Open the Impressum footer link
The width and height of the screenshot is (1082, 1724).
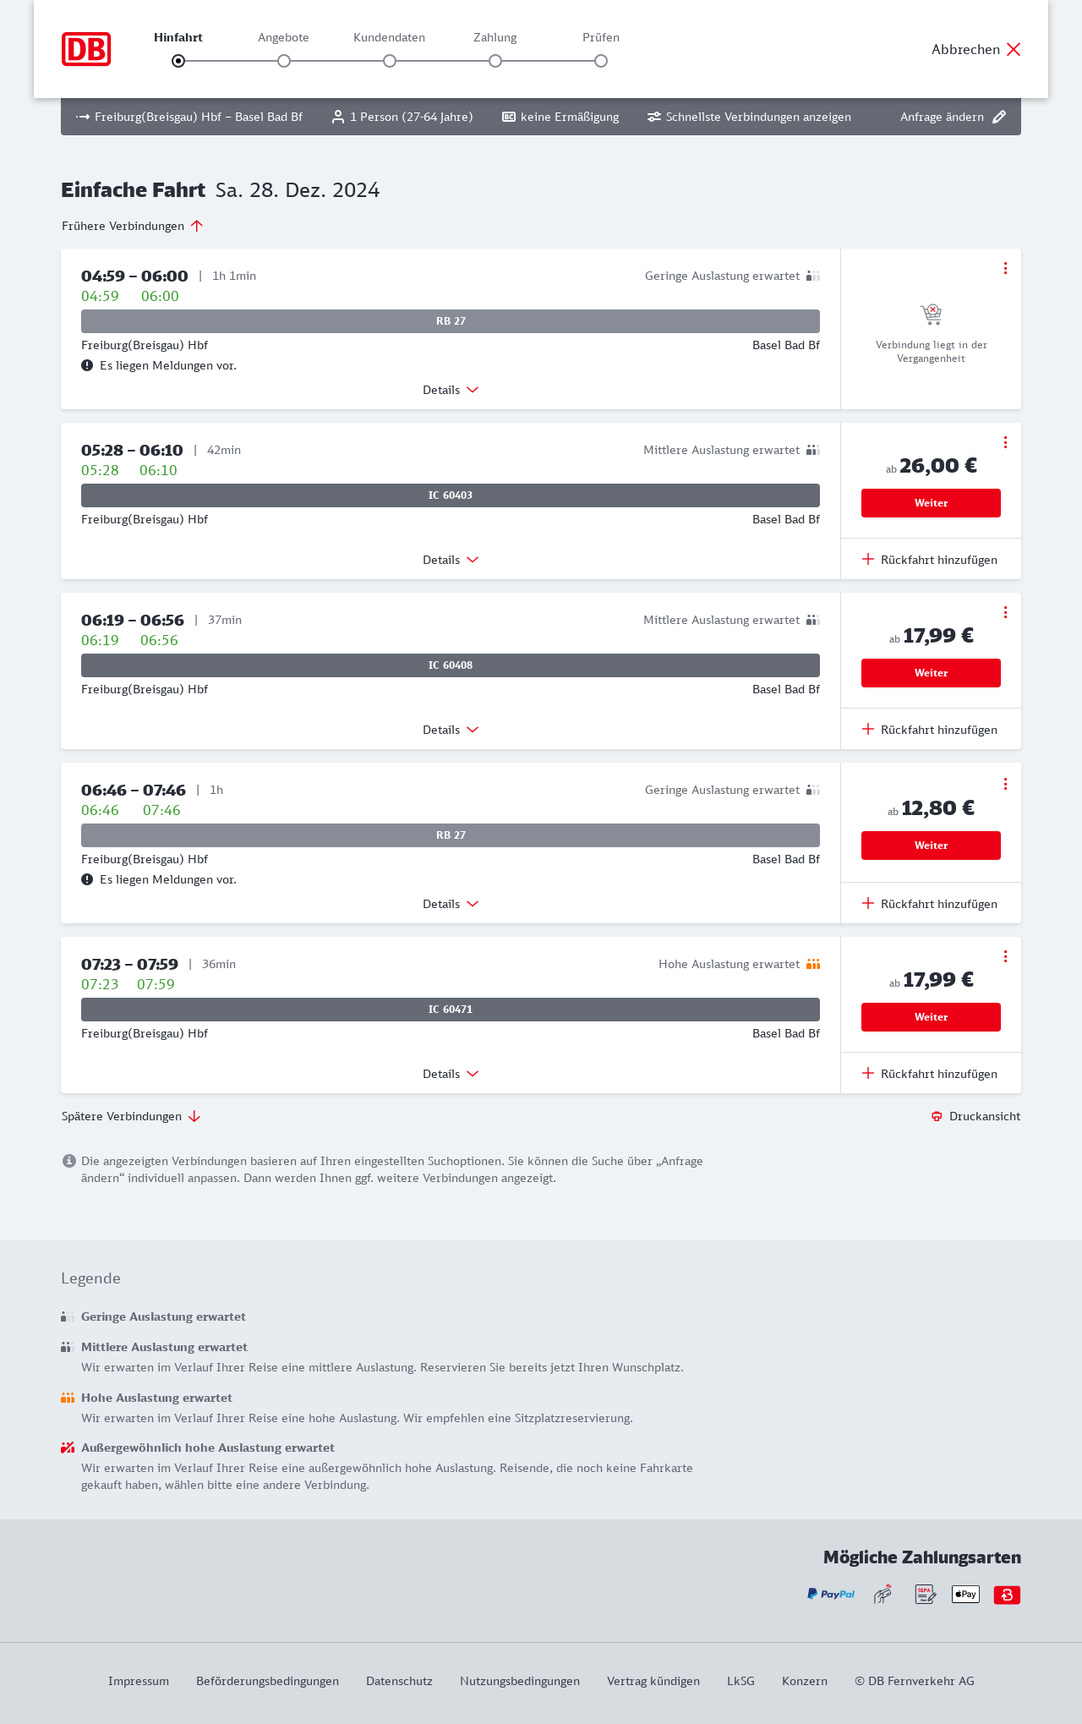click(x=139, y=1681)
